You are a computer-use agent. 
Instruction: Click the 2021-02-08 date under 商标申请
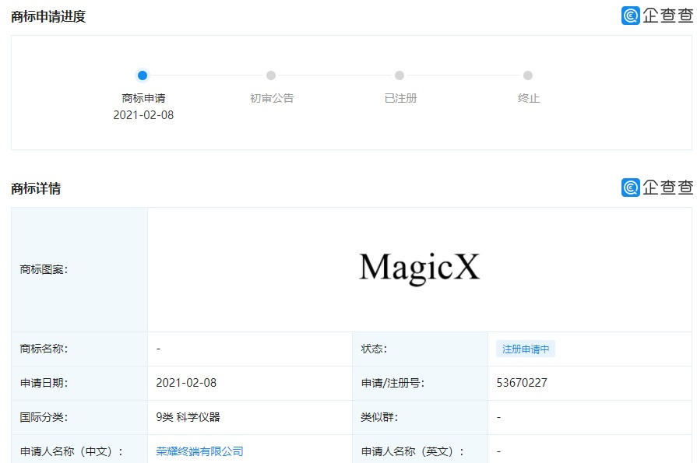click(x=143, y=115)
